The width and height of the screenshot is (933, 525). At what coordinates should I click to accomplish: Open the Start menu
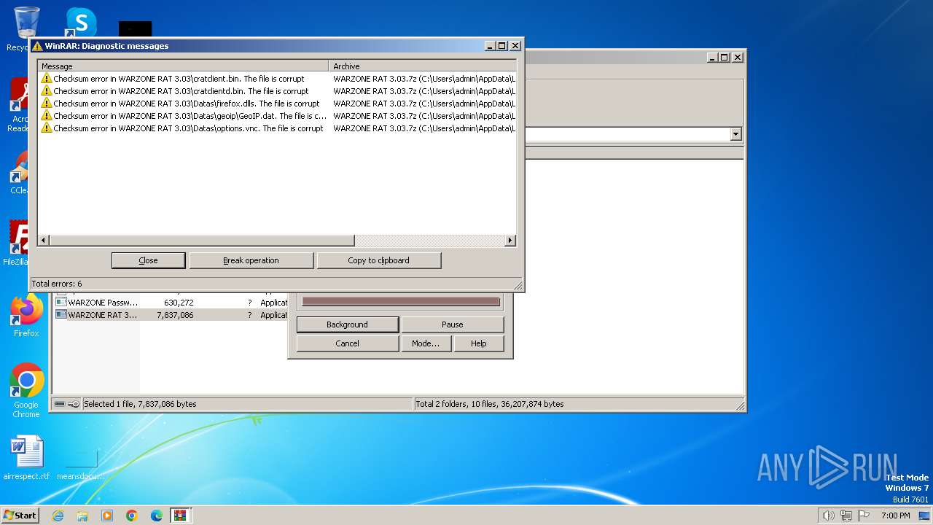(20, 515)
